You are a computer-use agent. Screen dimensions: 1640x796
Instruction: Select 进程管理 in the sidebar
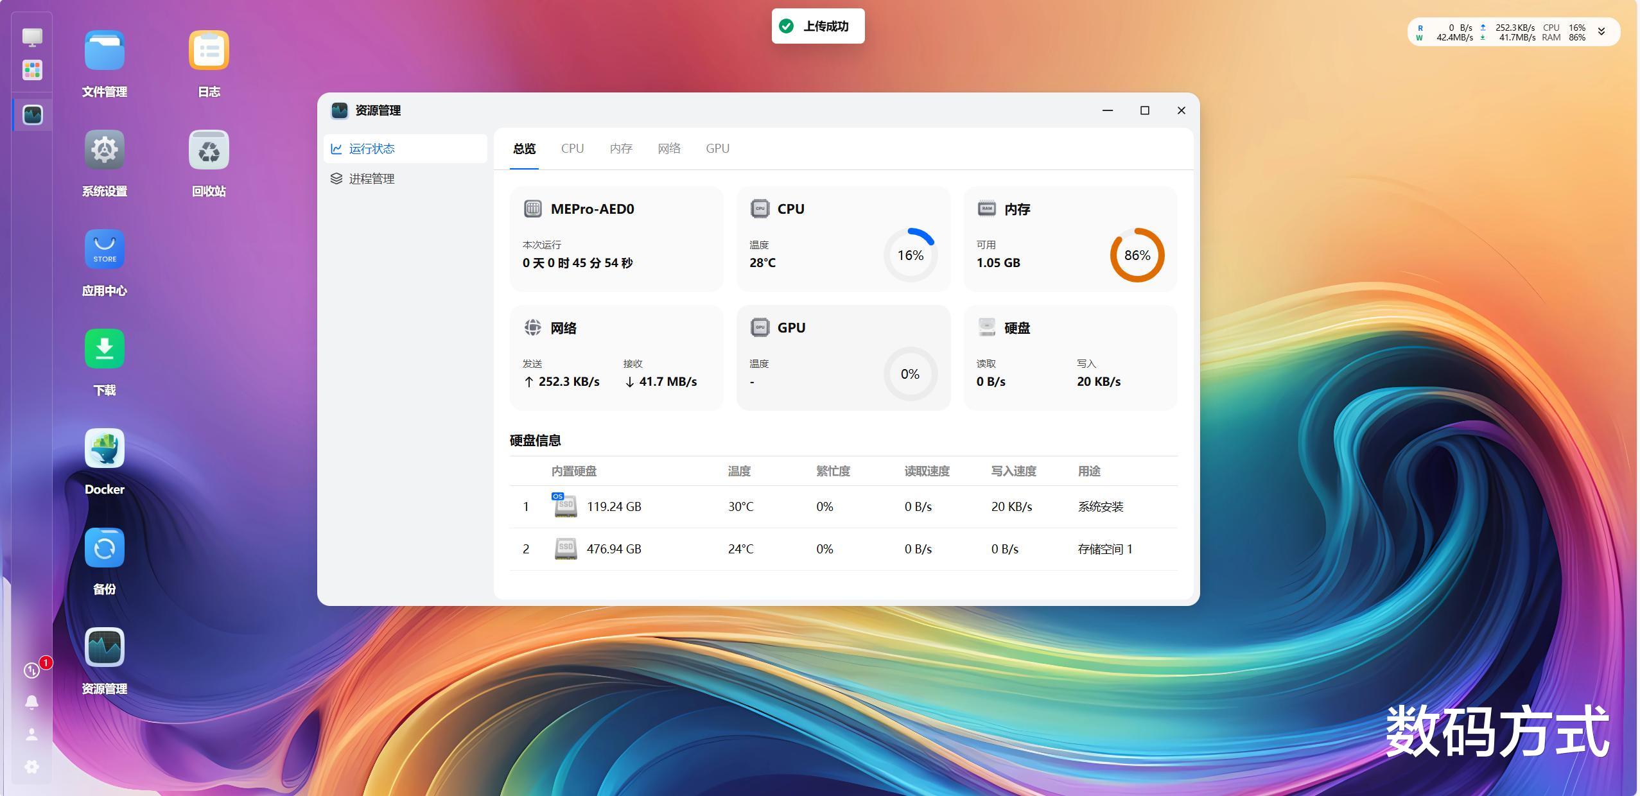372,179
